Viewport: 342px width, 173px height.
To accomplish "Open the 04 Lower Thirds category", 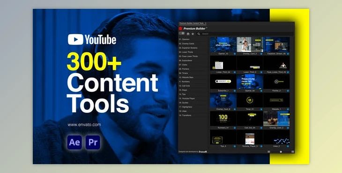I will (x=186, y=52).
